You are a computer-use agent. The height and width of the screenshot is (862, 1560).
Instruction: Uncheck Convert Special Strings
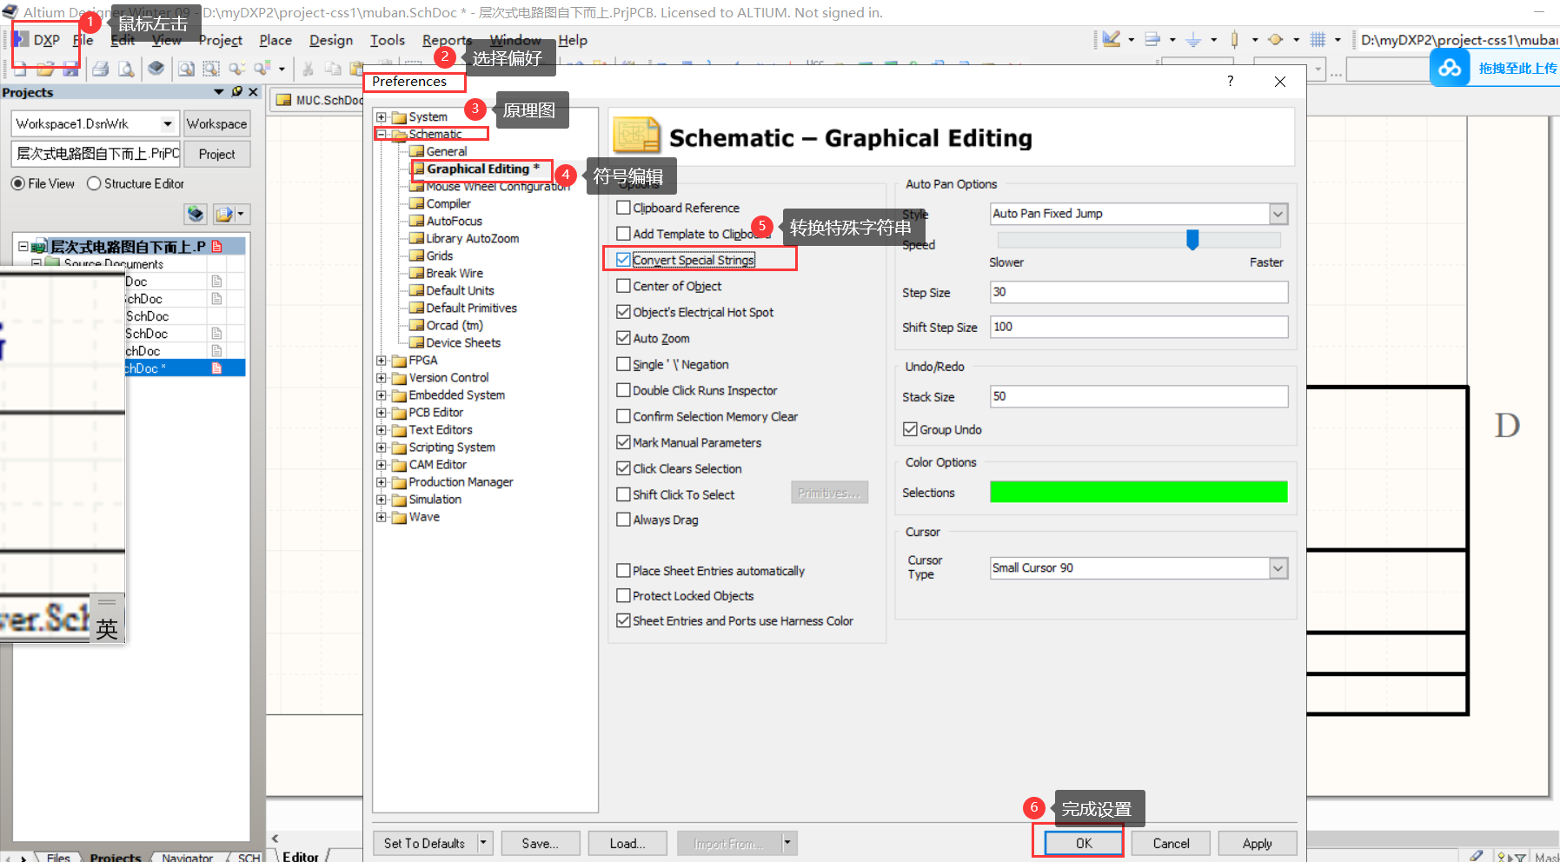(x=623, y=260)
